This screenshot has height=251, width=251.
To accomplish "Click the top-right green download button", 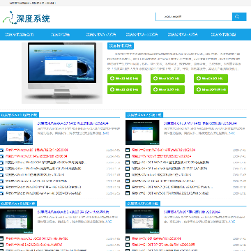I will 211,79.
